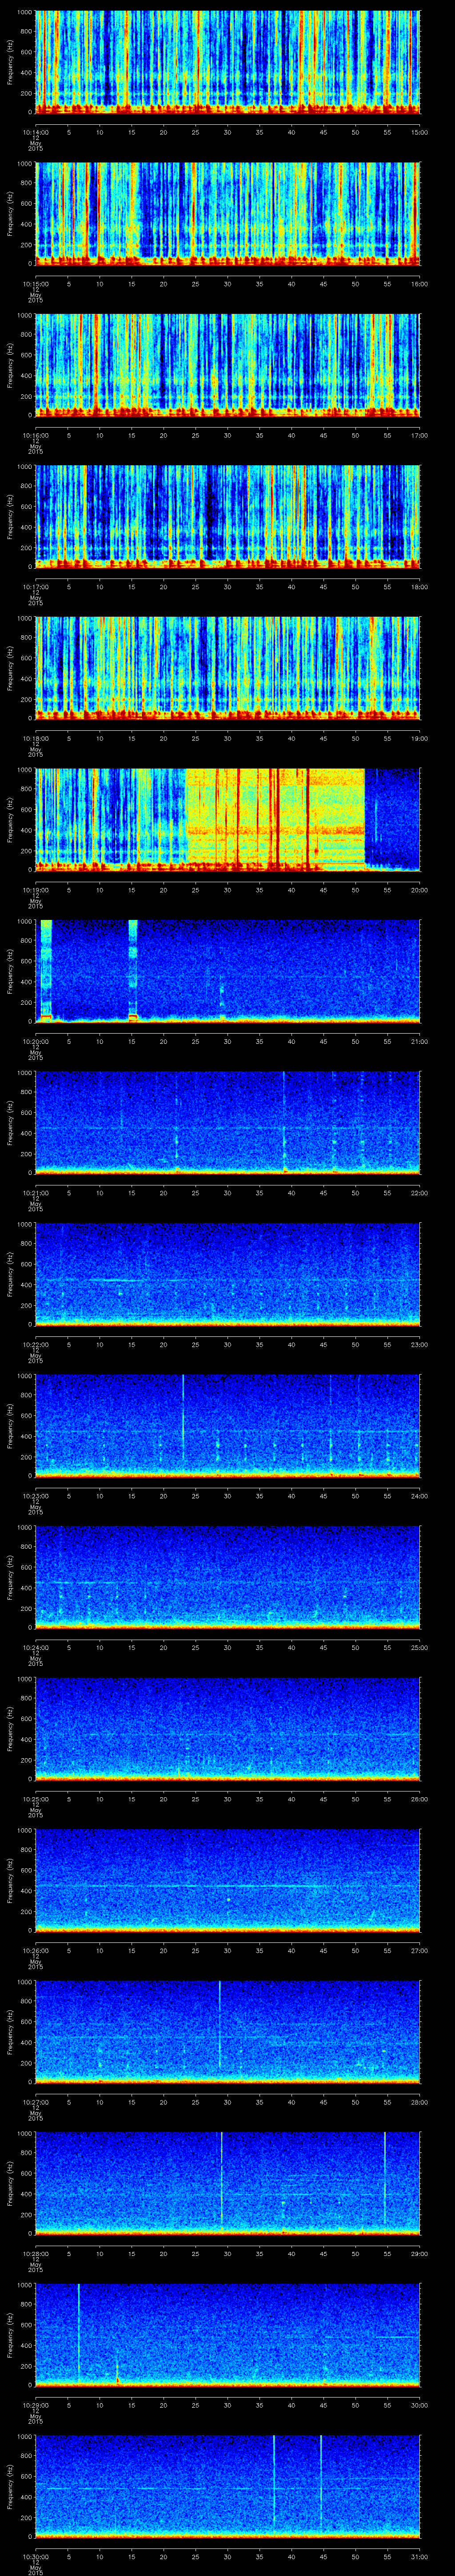
Task: Select the spectrogram panel starting at 10:15:00
Action: 228,213
